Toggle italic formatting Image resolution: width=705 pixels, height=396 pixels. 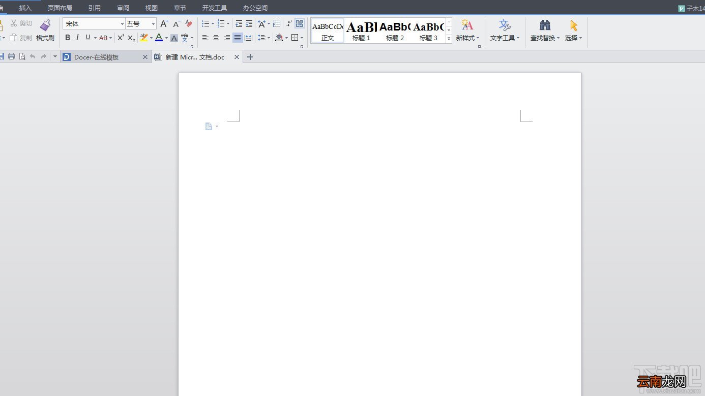[77, 38]
